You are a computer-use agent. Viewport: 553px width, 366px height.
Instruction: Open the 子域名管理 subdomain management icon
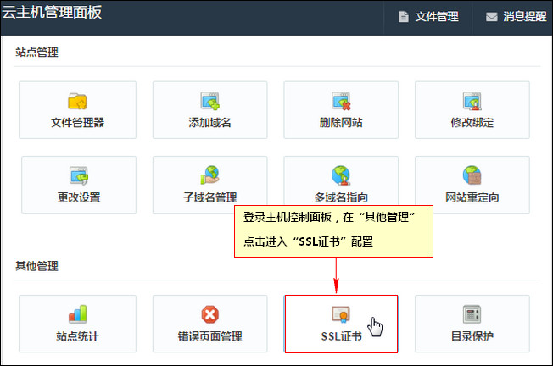tap(209, 175)
